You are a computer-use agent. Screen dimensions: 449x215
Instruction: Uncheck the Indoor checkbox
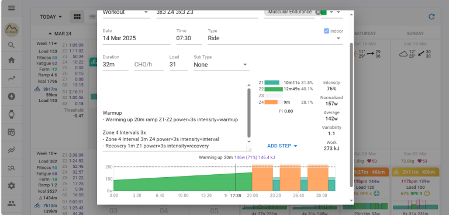(326, 31)
